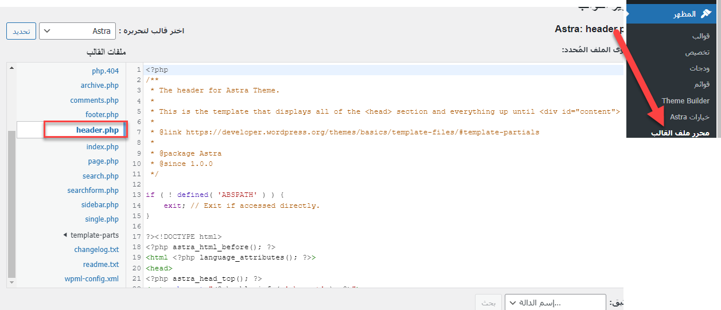The image size is (721, 310).
Task: Open footer.php theme file
Action: pyautogui.click(x=102, y=115)
